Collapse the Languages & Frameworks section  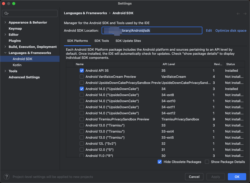pyautogui.click(x=5, y=53)
